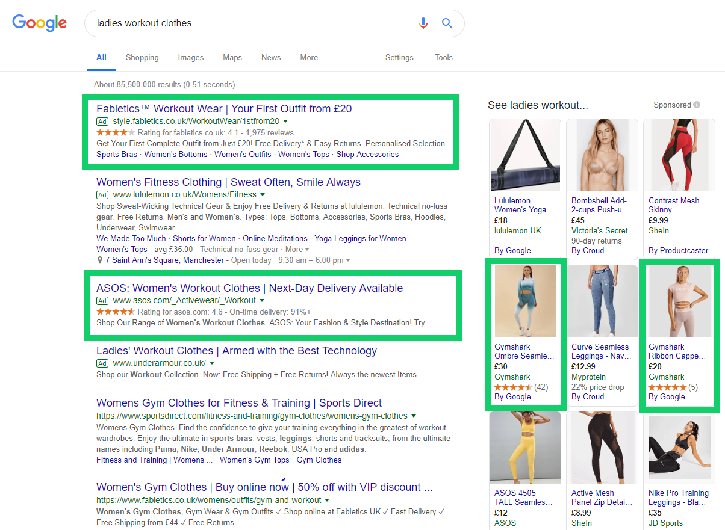This screenshot has width=725, height=530.
Task: Click Gym Clothes sitelink under Sports Direct
Action: 319,460
